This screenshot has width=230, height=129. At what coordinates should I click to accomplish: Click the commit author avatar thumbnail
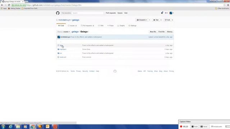[59, 37]
